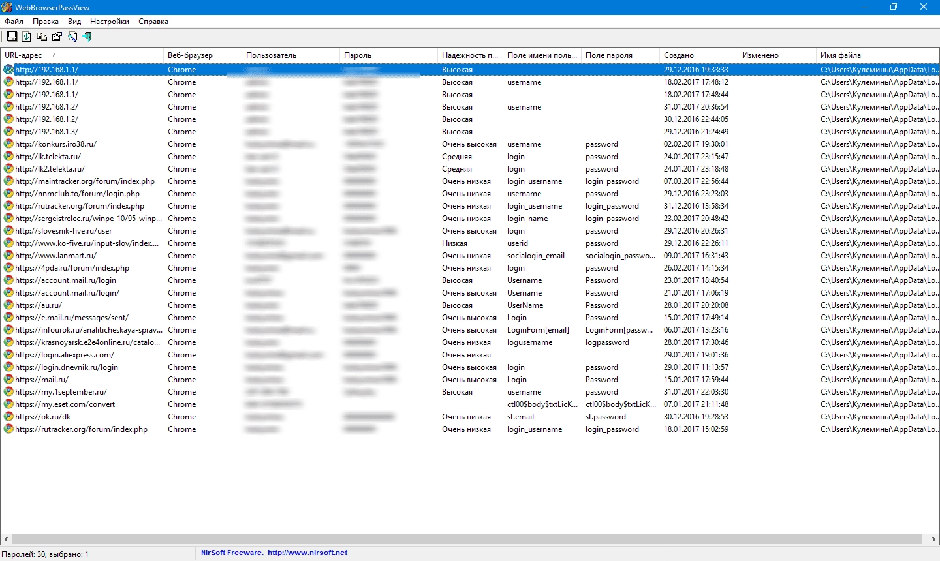Select the https://login.dnevnik.ru/login row URL
The width and height of the screenshot is (940, 561).
point(67,367)
